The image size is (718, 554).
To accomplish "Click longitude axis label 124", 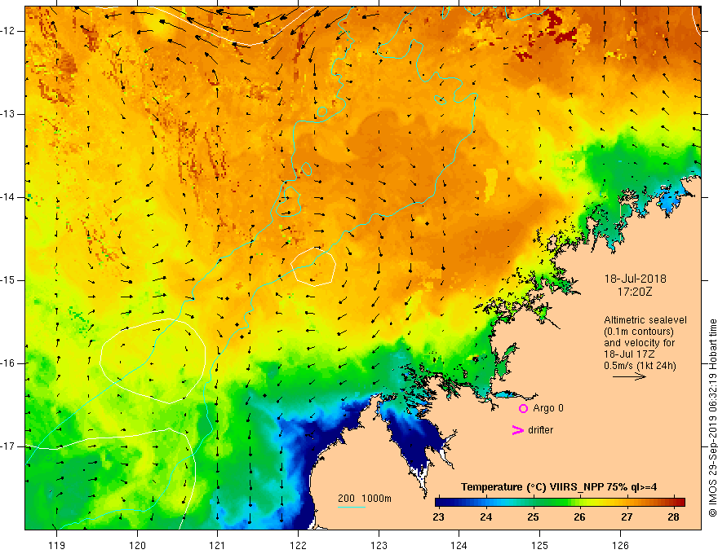I will 459,545.
